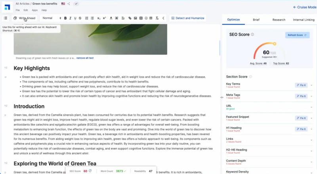Toggle strikethrough formatting

(x=80, y=18)
